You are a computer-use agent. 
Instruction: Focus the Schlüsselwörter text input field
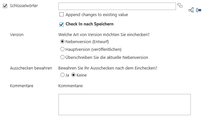tap(117, 6)
